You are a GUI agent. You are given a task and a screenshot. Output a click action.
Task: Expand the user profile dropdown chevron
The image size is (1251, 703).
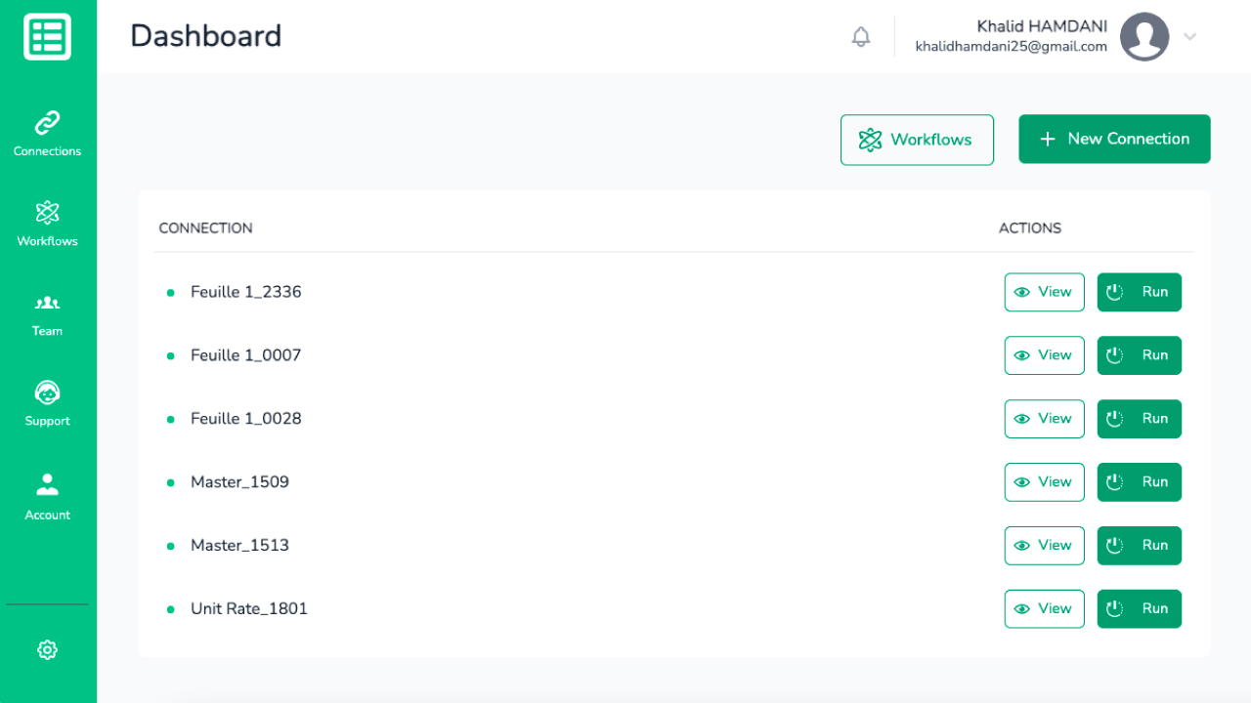1189,37
